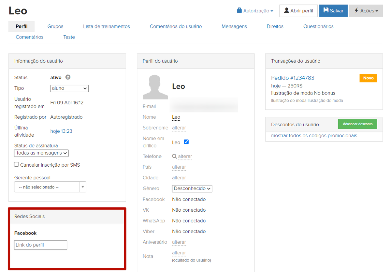The width and height of the screenshot is (391, 272).
Task: Expand the Autorização menu
Action: (255, 11)
